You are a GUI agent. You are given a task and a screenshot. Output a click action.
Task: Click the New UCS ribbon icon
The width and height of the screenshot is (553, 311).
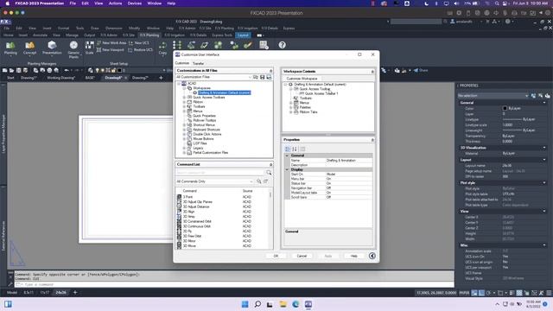(x=131, y=43)
